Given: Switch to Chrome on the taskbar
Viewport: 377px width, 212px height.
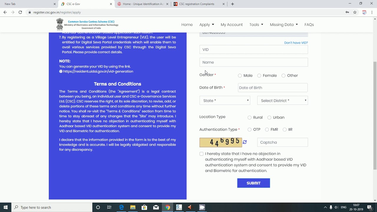Looking at the screenshot, I should pyautogui.click(x=167, y=207).
